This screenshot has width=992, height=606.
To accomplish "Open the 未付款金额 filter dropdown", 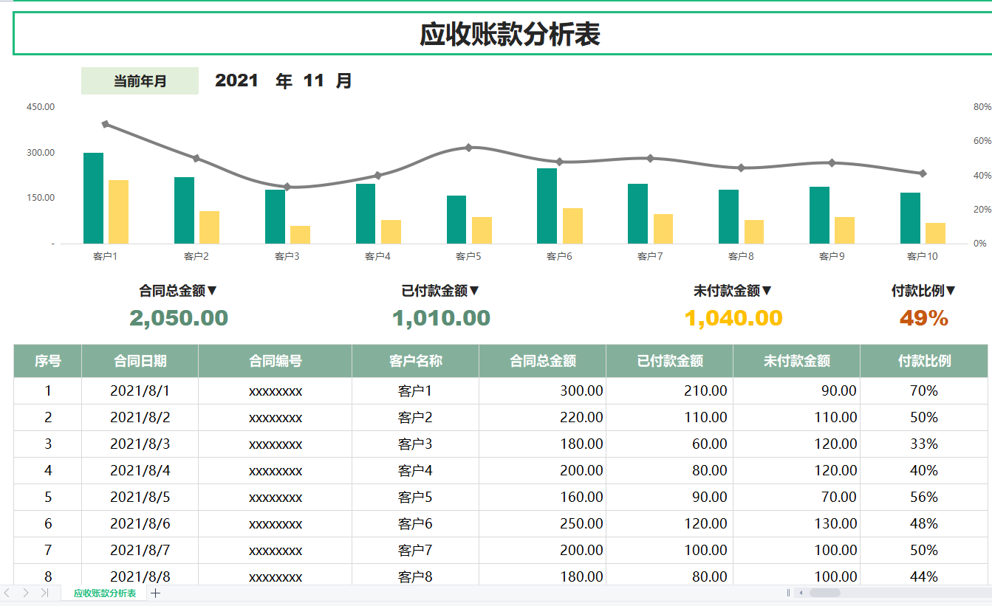I will (768, 290).
